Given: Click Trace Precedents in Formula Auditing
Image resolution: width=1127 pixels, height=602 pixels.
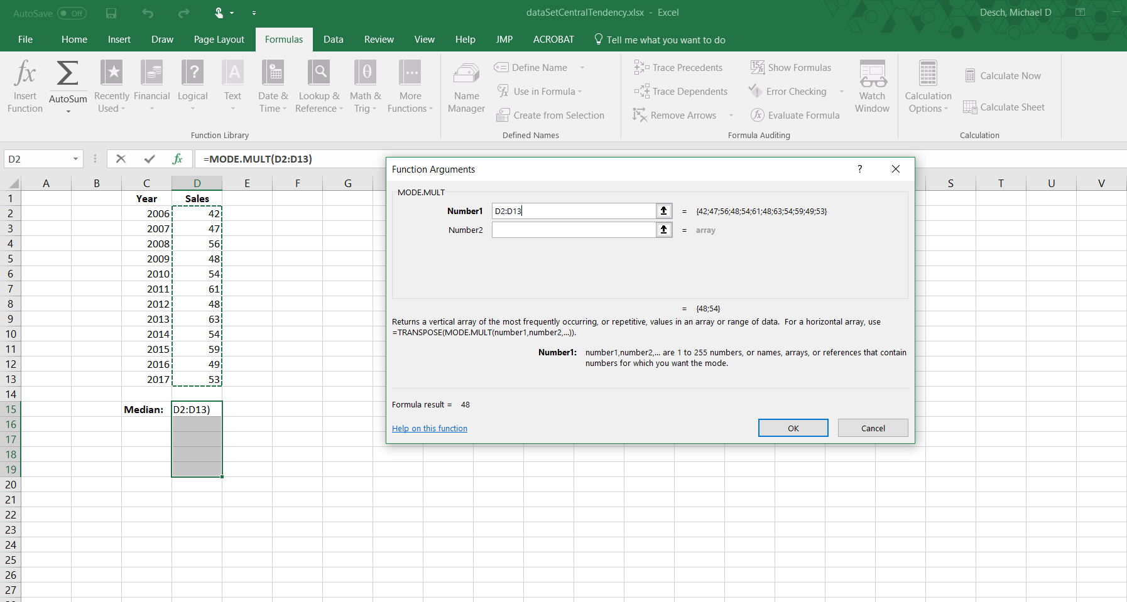Looking at the screenshot, I should tap(678, 68).
